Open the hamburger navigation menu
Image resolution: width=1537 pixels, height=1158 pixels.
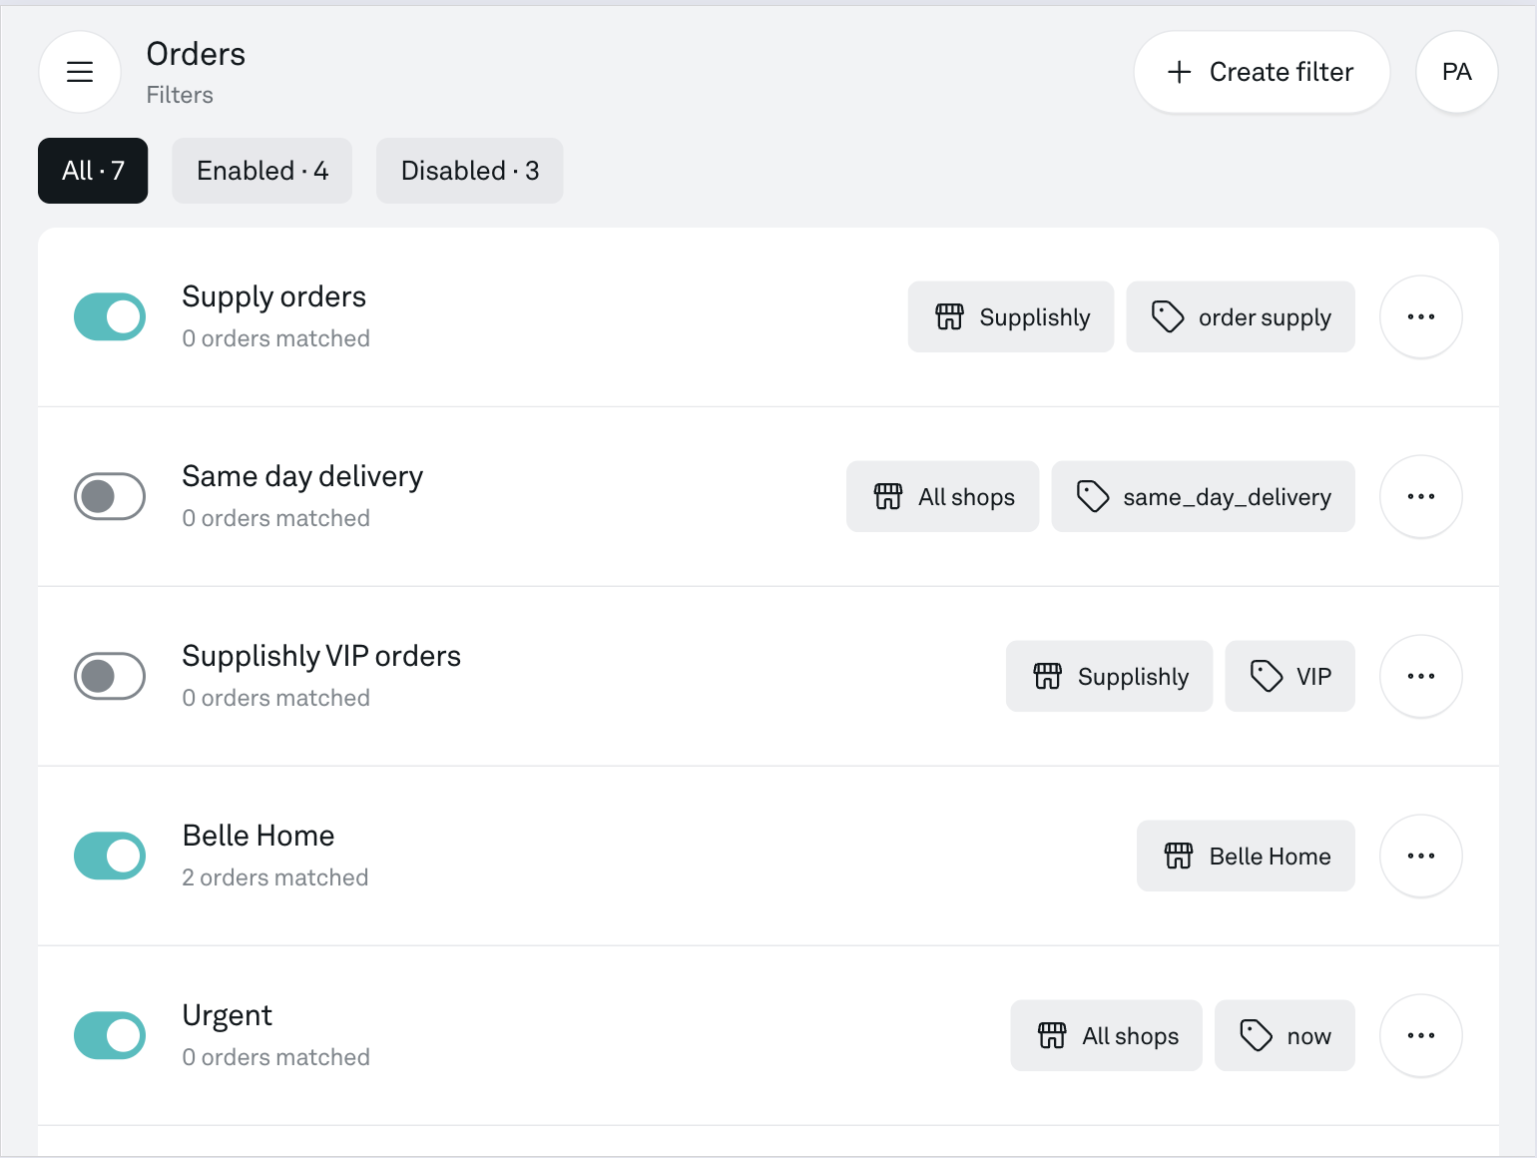pyautogui.click(x=80, y=72)
